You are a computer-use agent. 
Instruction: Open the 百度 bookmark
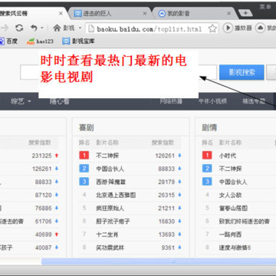tap(8, 41)
